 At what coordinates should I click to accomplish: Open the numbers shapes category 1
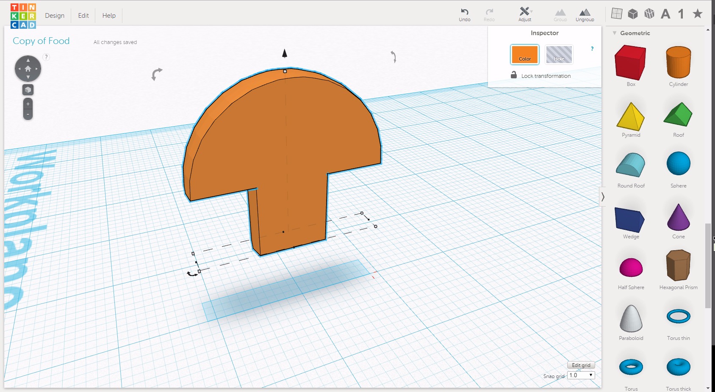(681, 14)
